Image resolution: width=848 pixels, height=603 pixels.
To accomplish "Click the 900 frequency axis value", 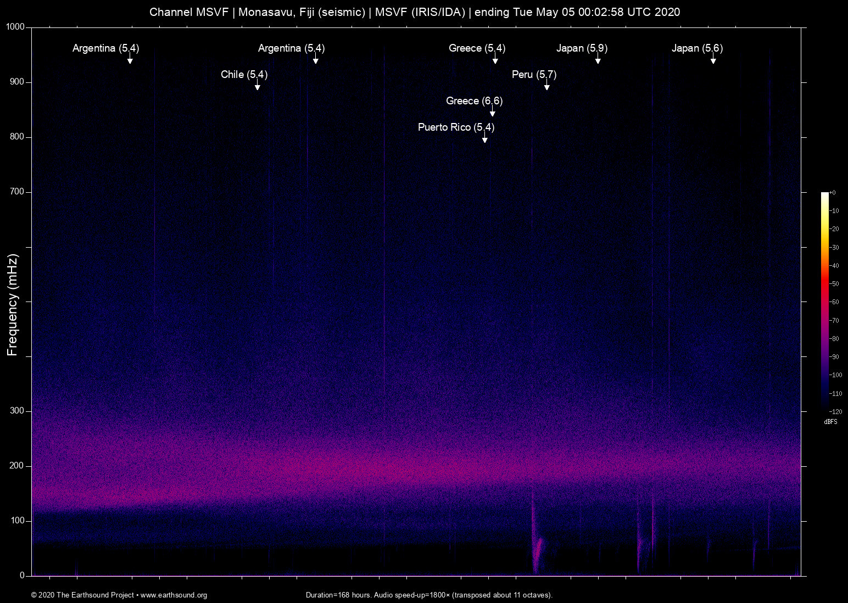I will pyautogui.click(x=18, y=82).
